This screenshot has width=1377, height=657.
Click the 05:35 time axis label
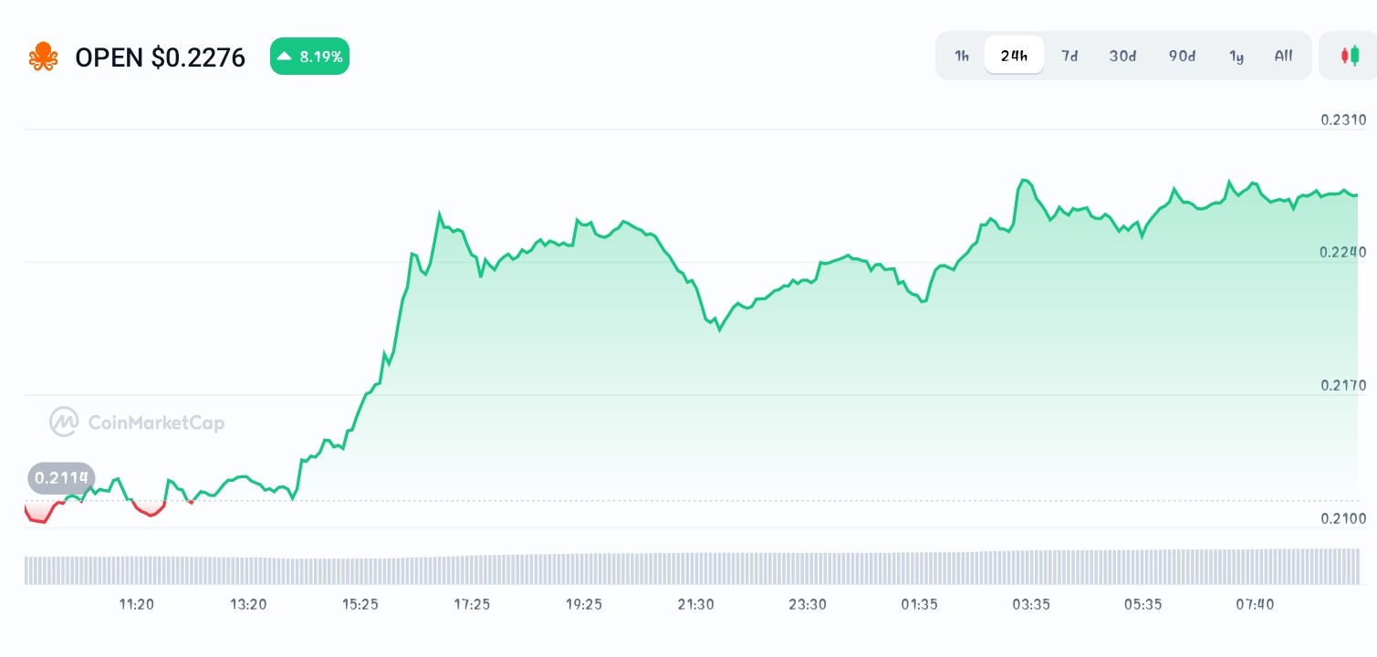pos(1143,604)
